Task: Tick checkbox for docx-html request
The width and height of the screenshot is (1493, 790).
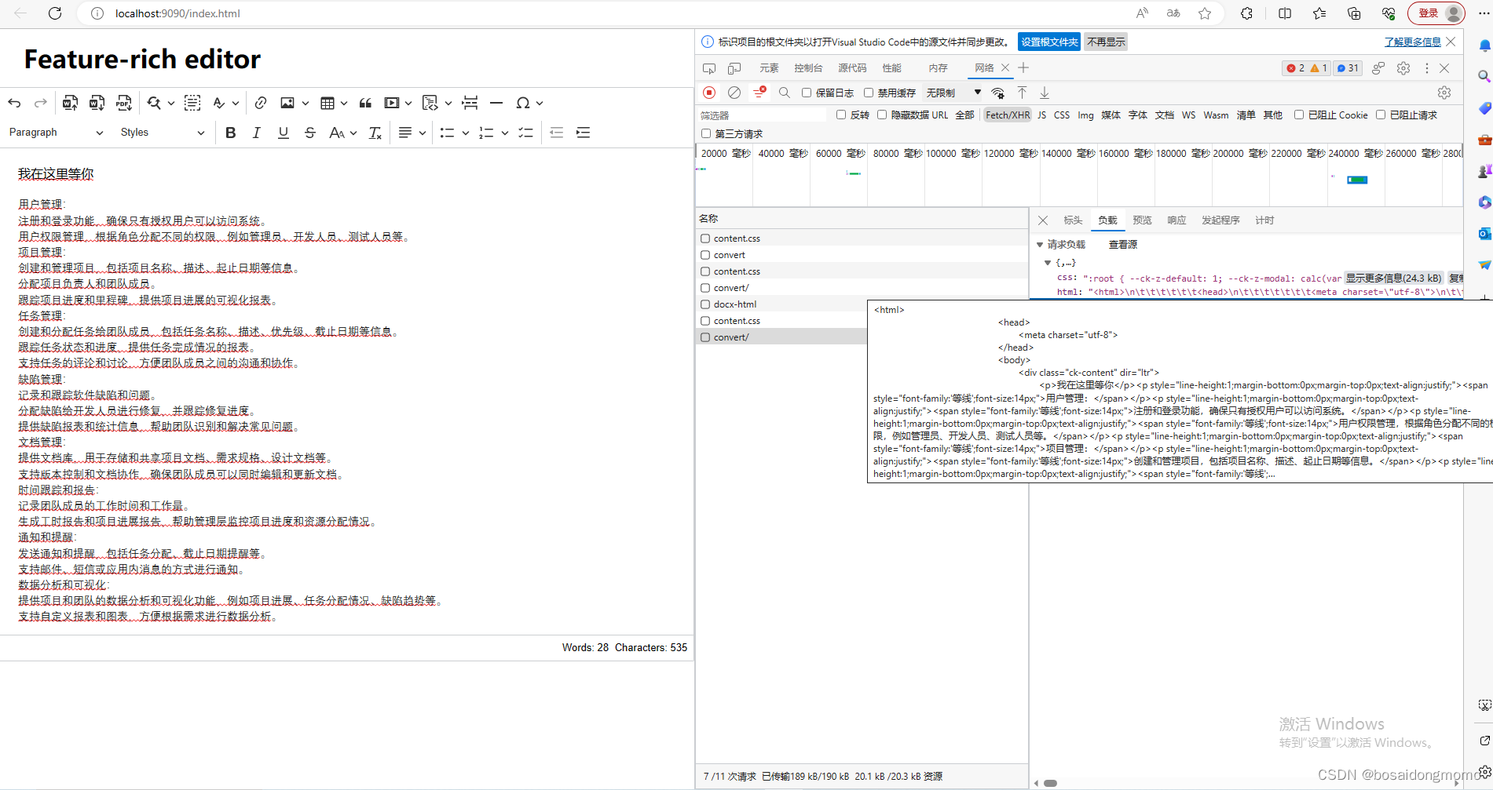Action: point(705,304)
